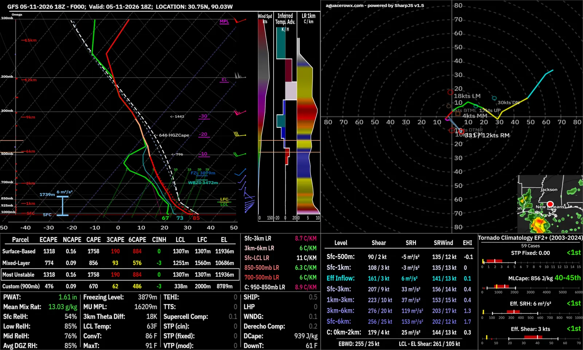583x350 pixels.
Task: Click the aguacerowx.com SharpJS credit text
Action: coord(375,5)
